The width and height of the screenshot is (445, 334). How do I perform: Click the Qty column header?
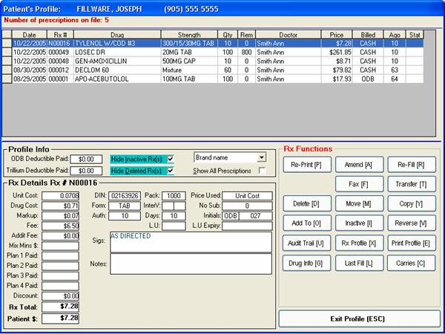point(228,35)
